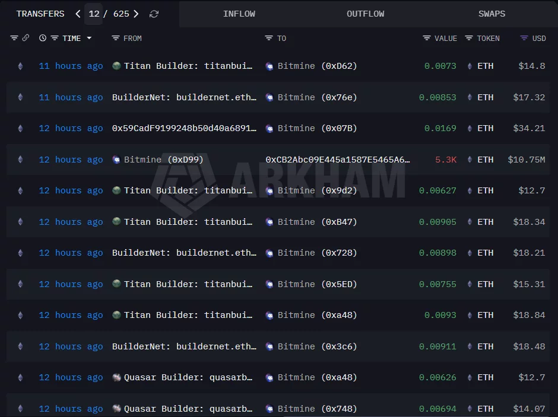This screenshot has width=558, height=417.
Task: Click the 11 hours ago timestamp link
Action: tap(71, 66)
